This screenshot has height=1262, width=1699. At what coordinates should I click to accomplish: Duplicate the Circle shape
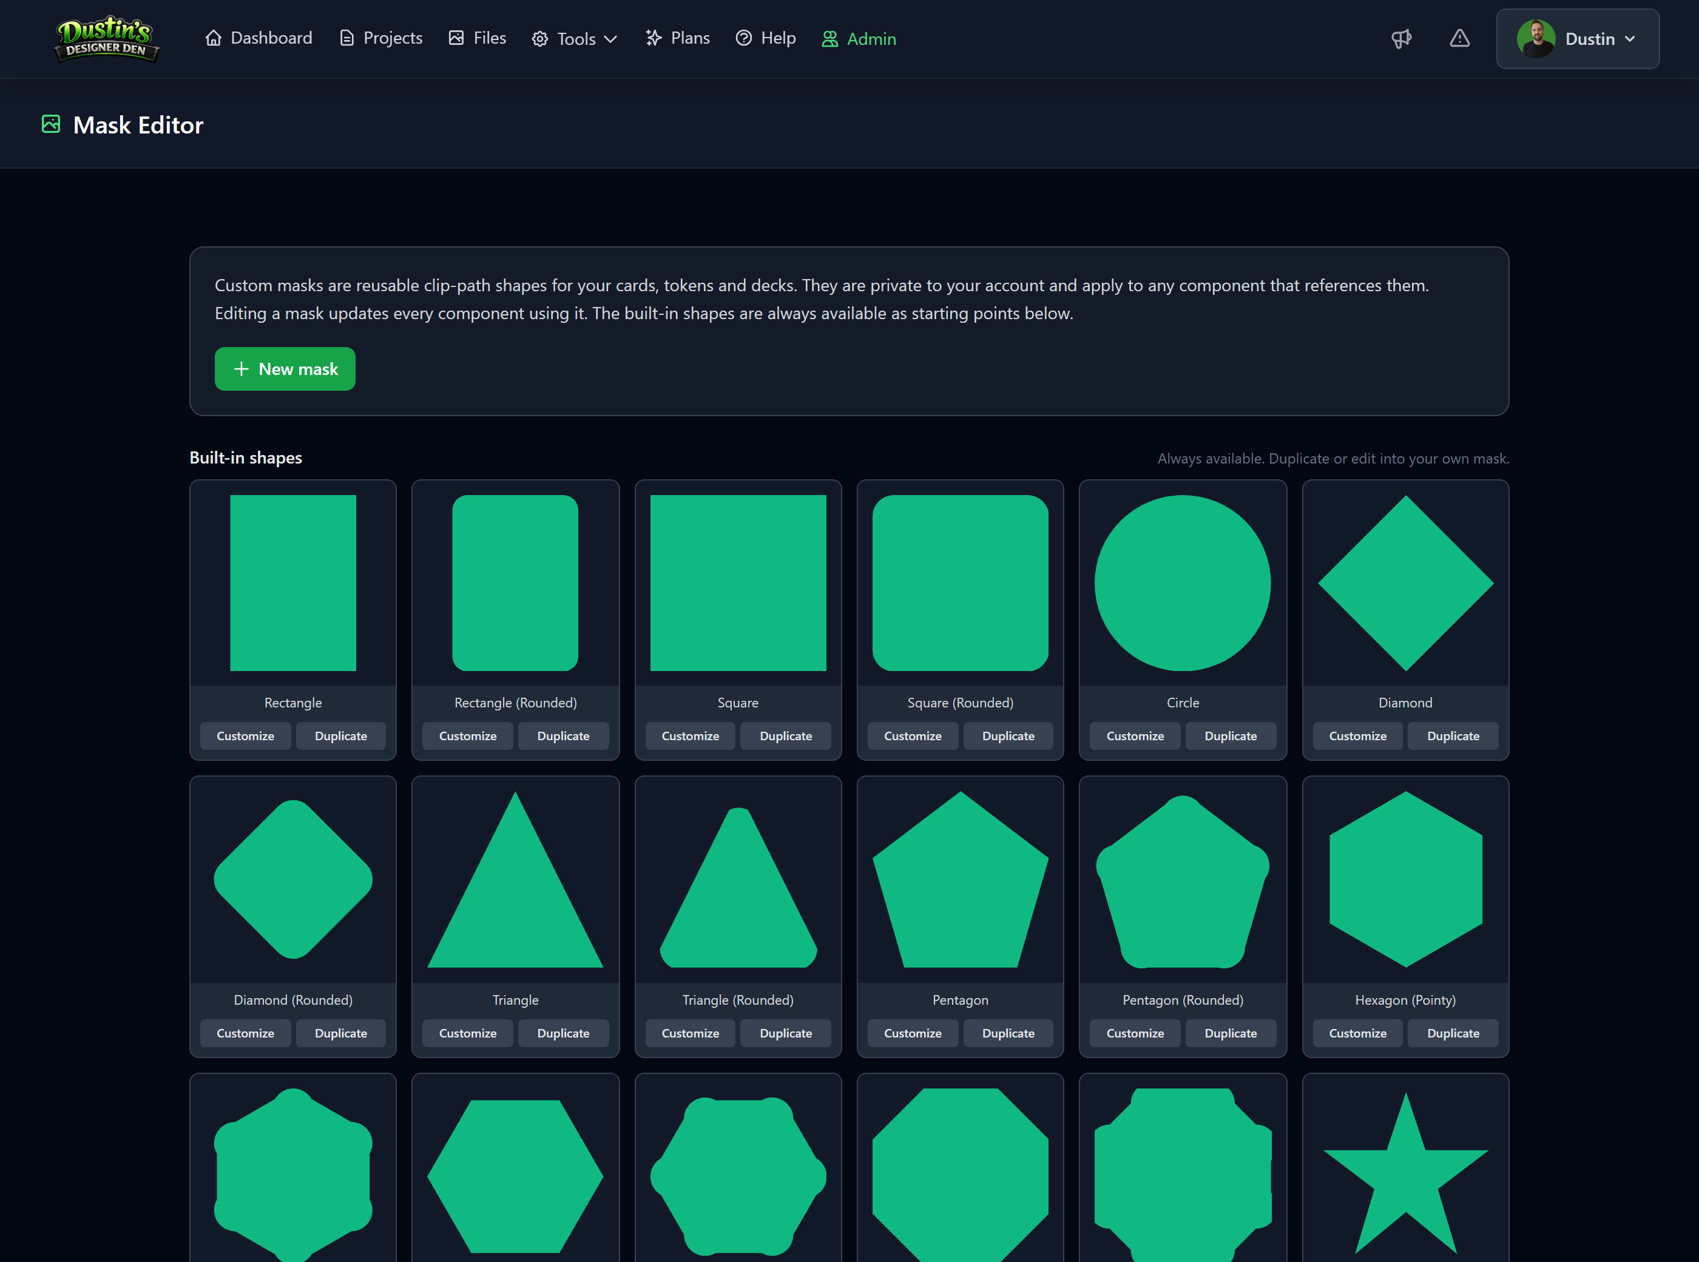click(x=1231, y=735)
